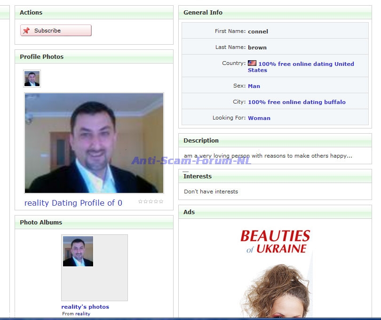Open the Beauties of Ukraine ad banner
This screenshot has width=381, height=320.
(275, 241)
